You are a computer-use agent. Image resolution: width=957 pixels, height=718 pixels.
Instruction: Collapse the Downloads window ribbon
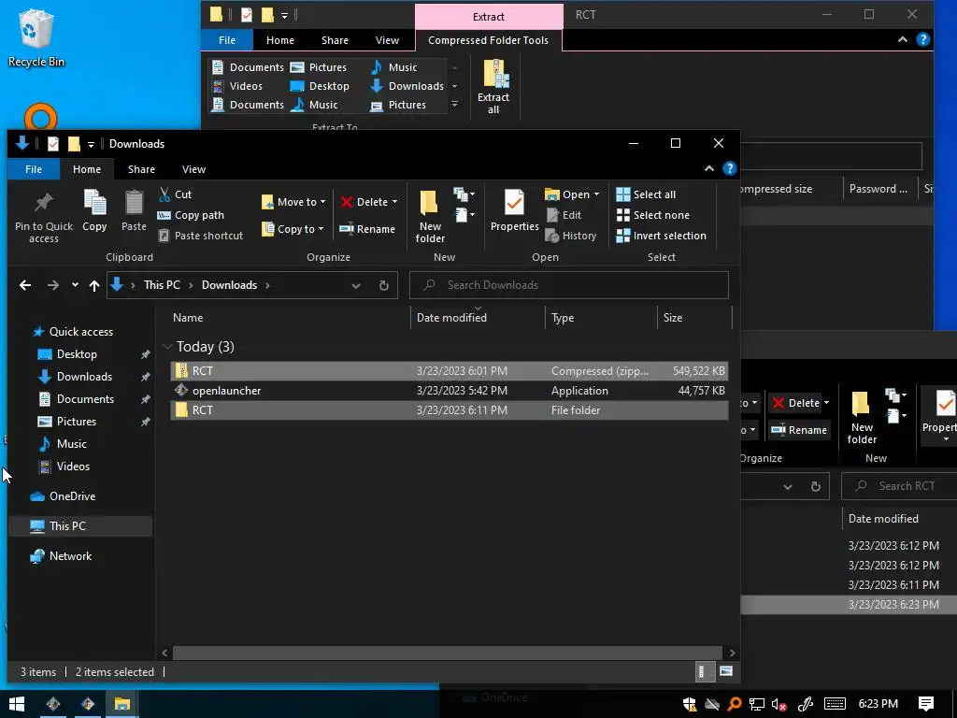708,168
